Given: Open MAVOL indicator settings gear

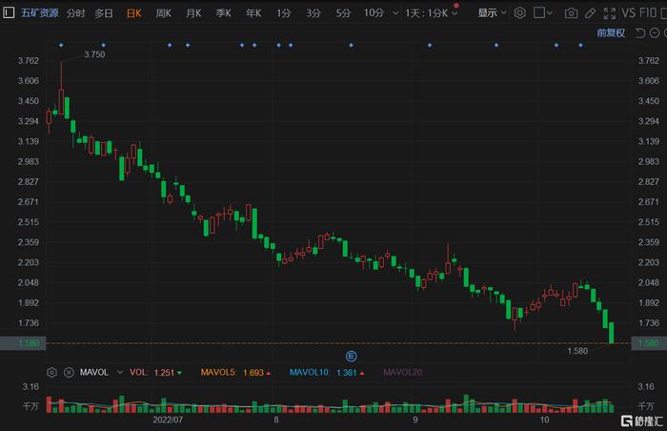Looking at the screenshot, I should tap(52, 372).
